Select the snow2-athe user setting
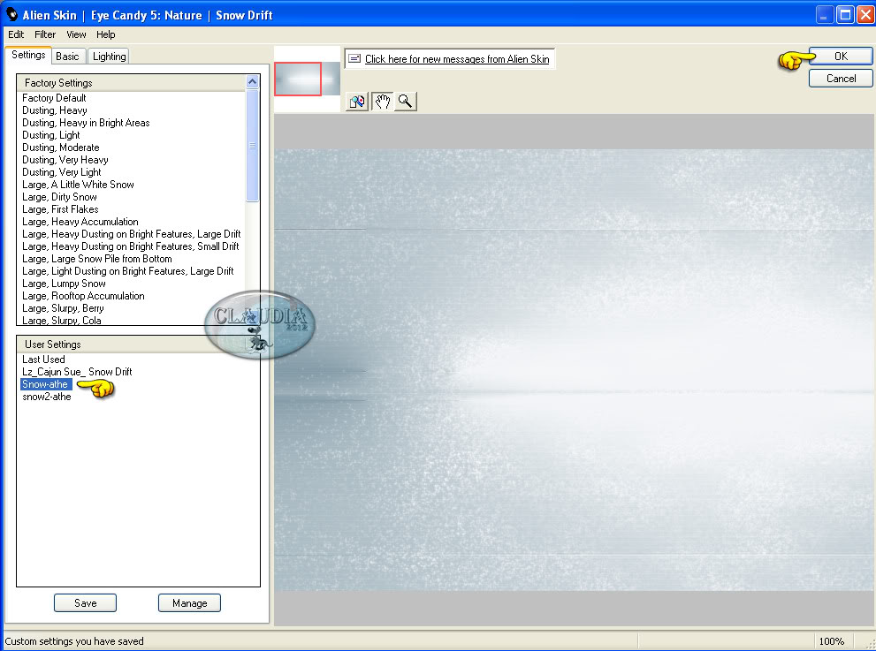The image size is (876, 651). coord(47,397)
